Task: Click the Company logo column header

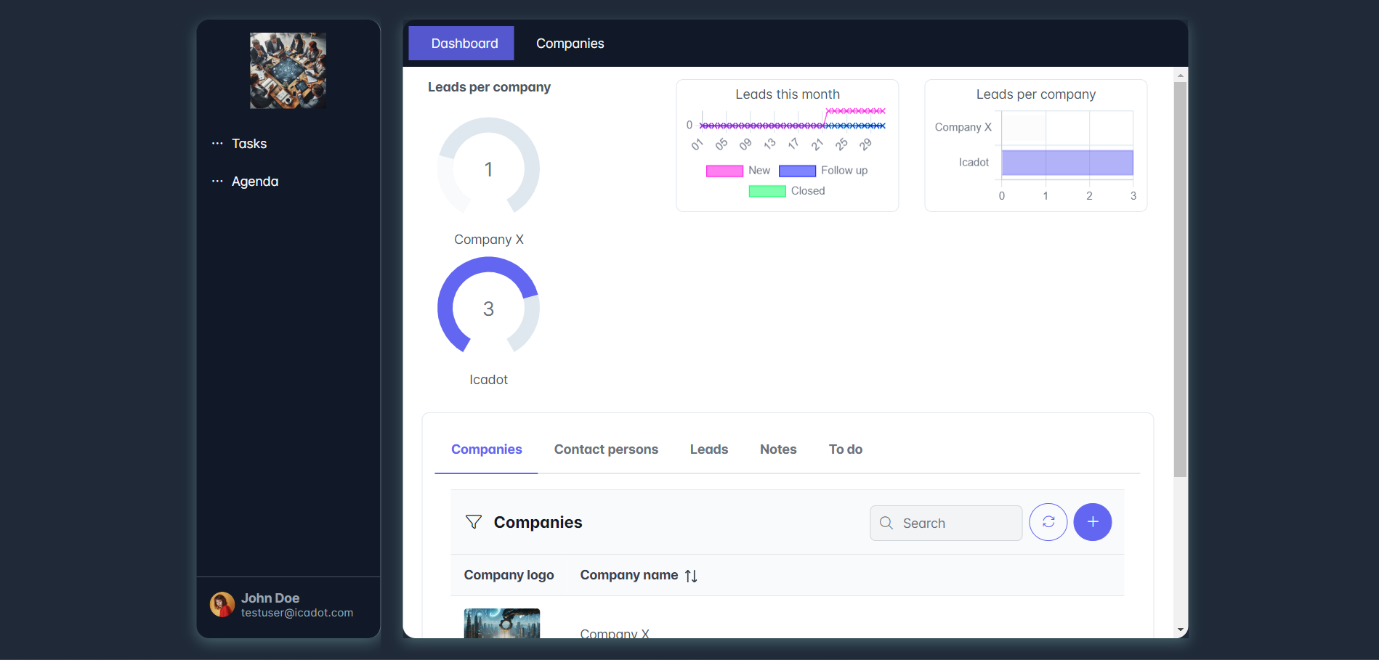Action: pyautogui.click(x=509, y=575)
